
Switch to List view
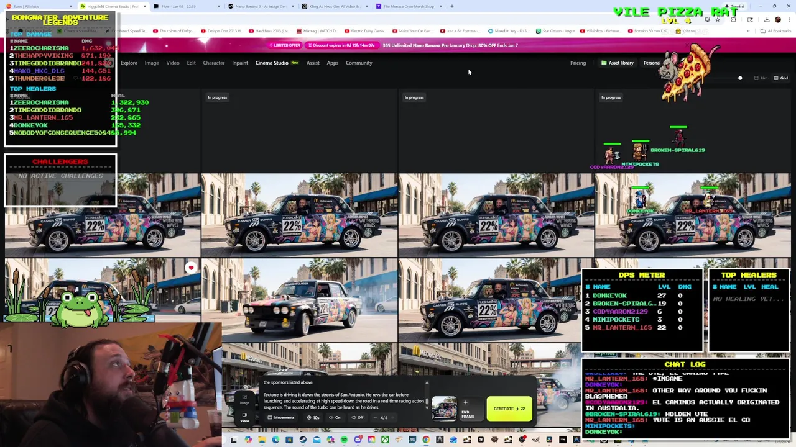(x=760, y=78)
